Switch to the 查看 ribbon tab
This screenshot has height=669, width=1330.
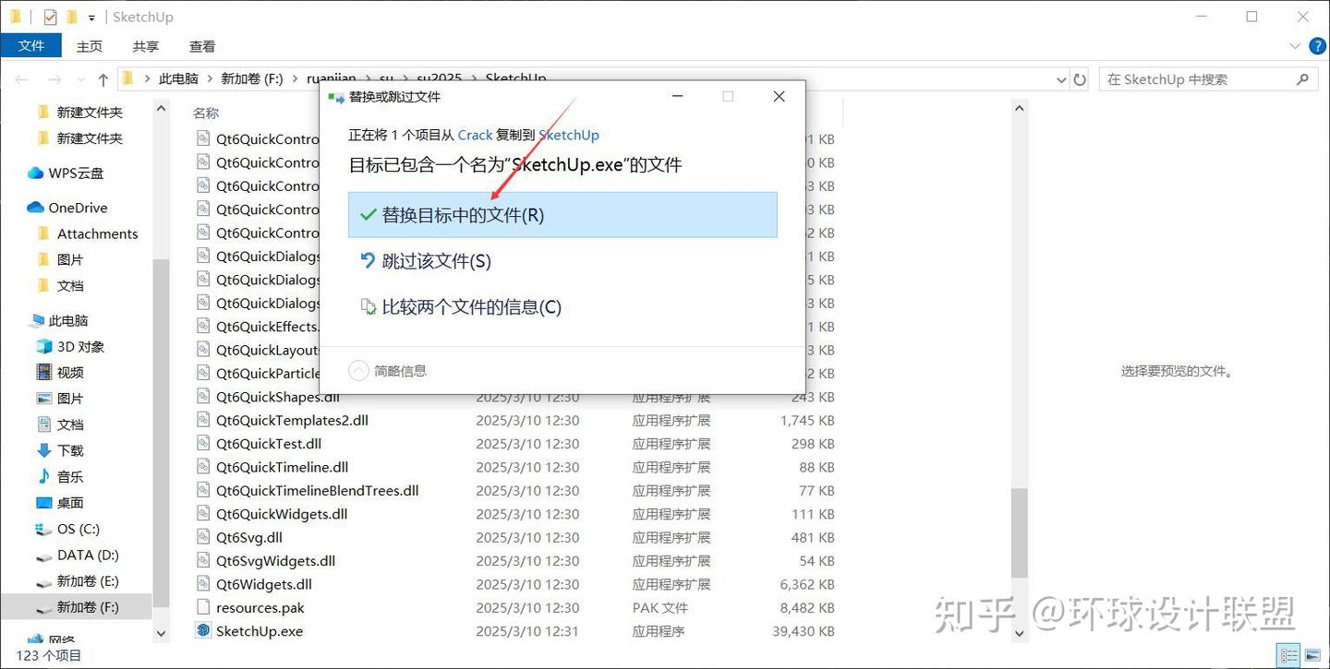tap(201, 46)
